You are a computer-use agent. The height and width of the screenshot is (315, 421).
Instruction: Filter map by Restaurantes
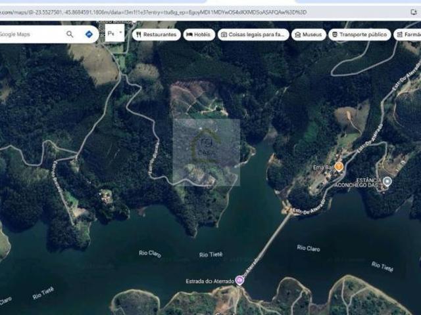[156, 35]
